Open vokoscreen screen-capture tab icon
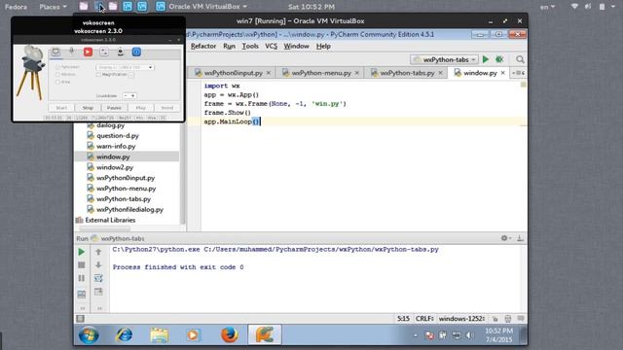 click(x=55, y=52)
